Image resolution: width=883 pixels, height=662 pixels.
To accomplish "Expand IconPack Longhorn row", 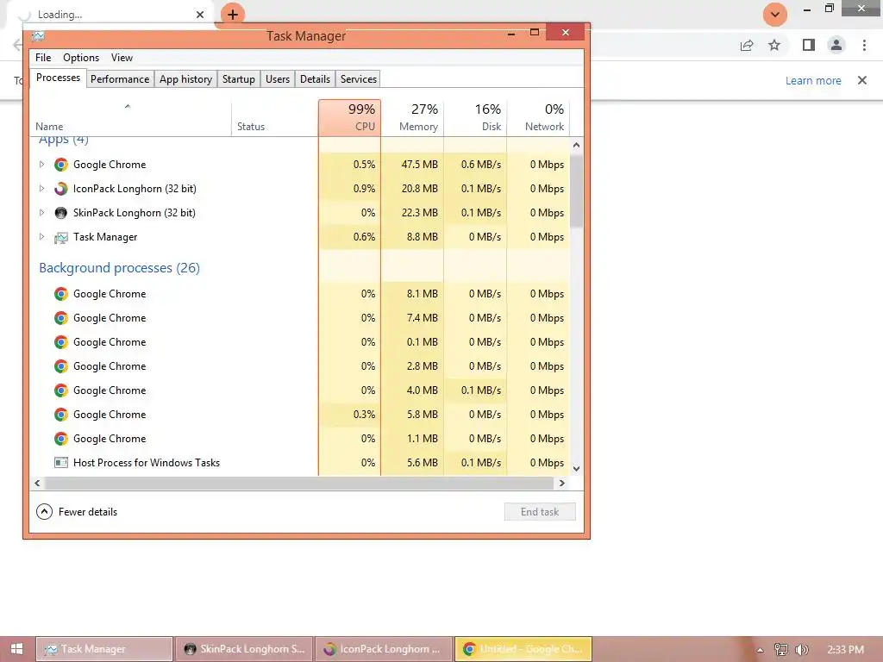I will (x=41, y=189).
